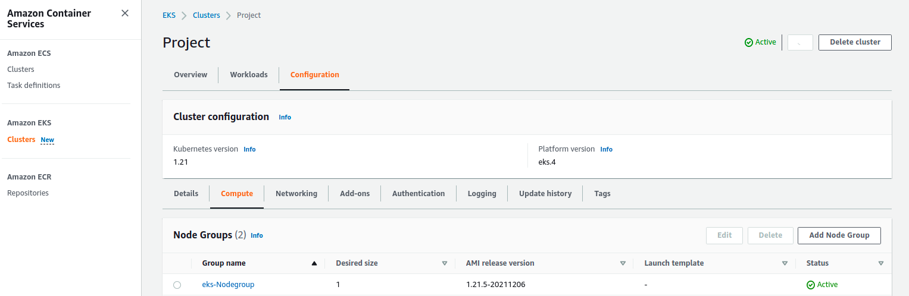This screenshot has width=909, height=296.
Task: Close the Amazon Container Services sidebar
Action: point(125,13)
